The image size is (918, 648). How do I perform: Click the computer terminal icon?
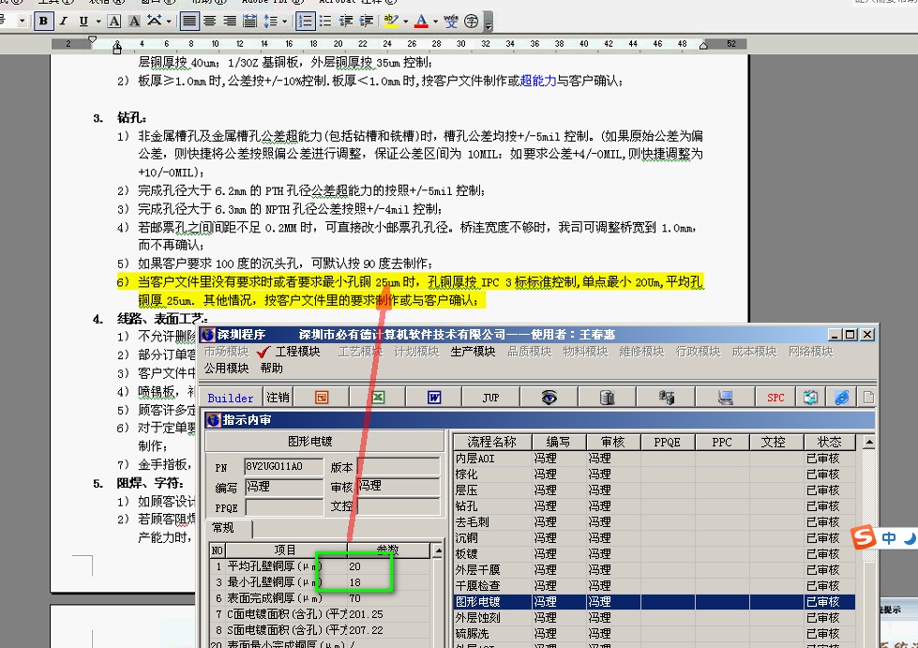(726, 398)
